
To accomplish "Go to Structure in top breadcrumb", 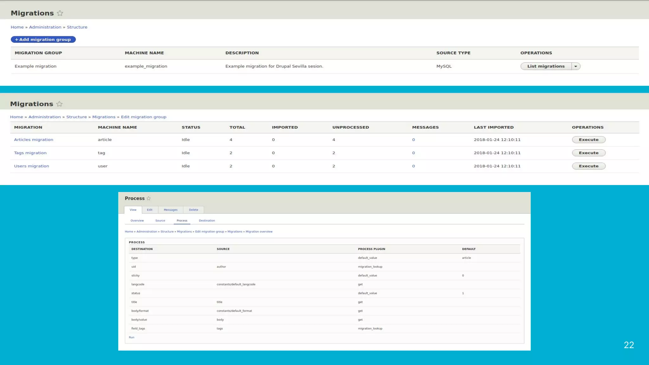I will click(x=77, y=27).
